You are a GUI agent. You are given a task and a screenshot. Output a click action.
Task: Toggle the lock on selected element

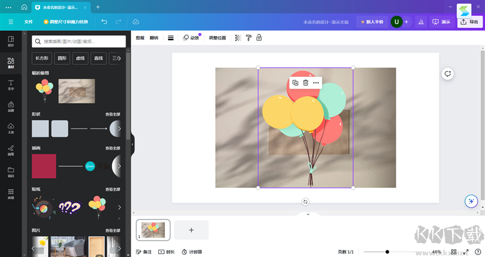pyautogui.click(x=259, y=38)
